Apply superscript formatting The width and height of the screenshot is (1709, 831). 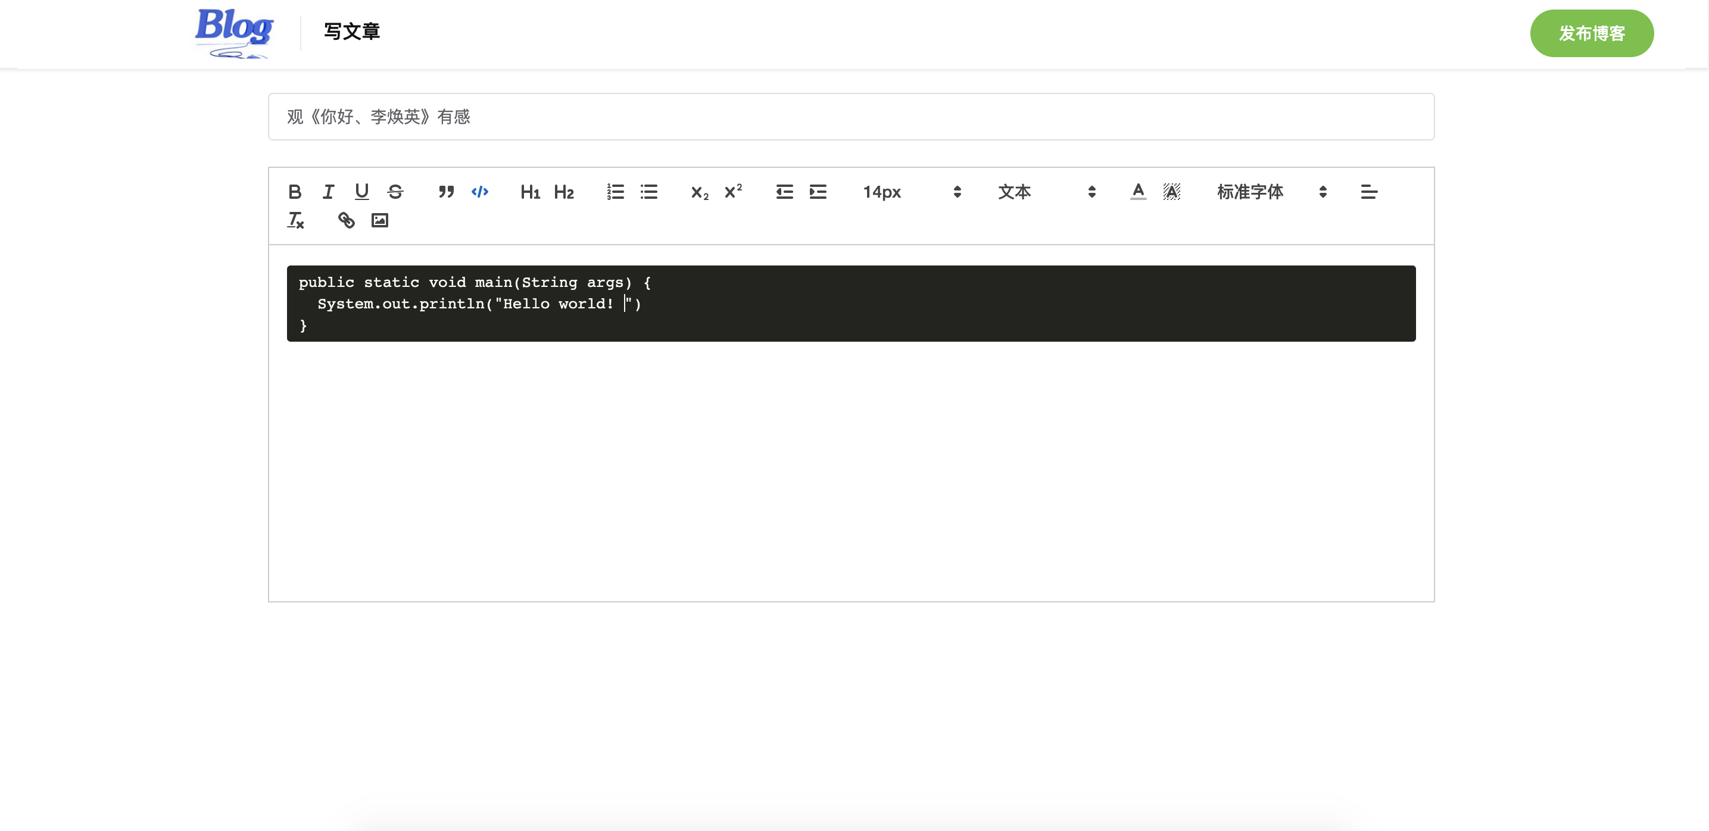tap(731, 192)
